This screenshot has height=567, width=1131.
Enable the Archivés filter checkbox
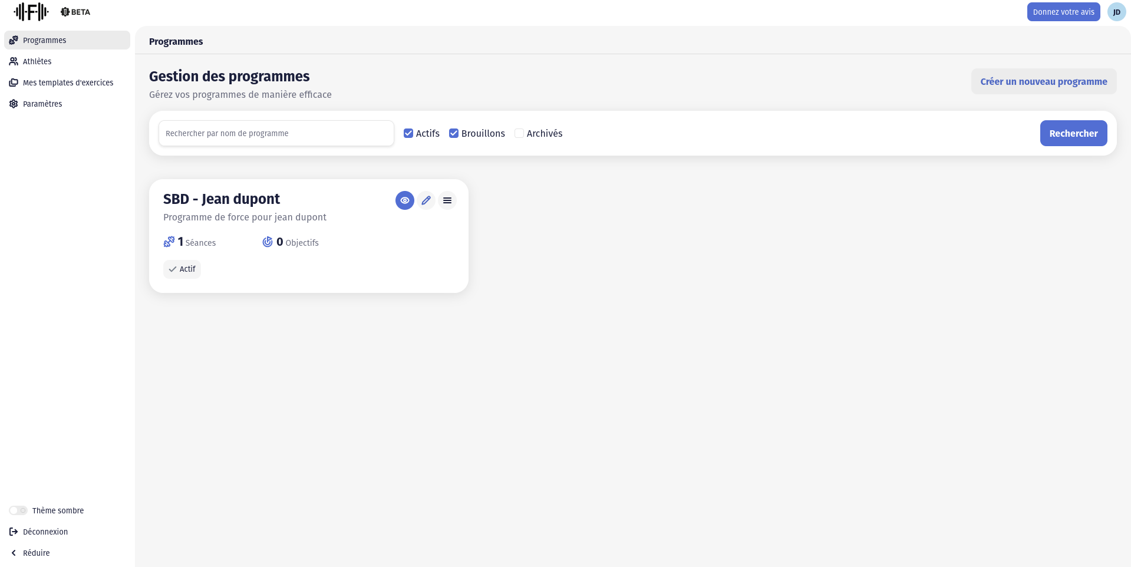click(519, 133)
